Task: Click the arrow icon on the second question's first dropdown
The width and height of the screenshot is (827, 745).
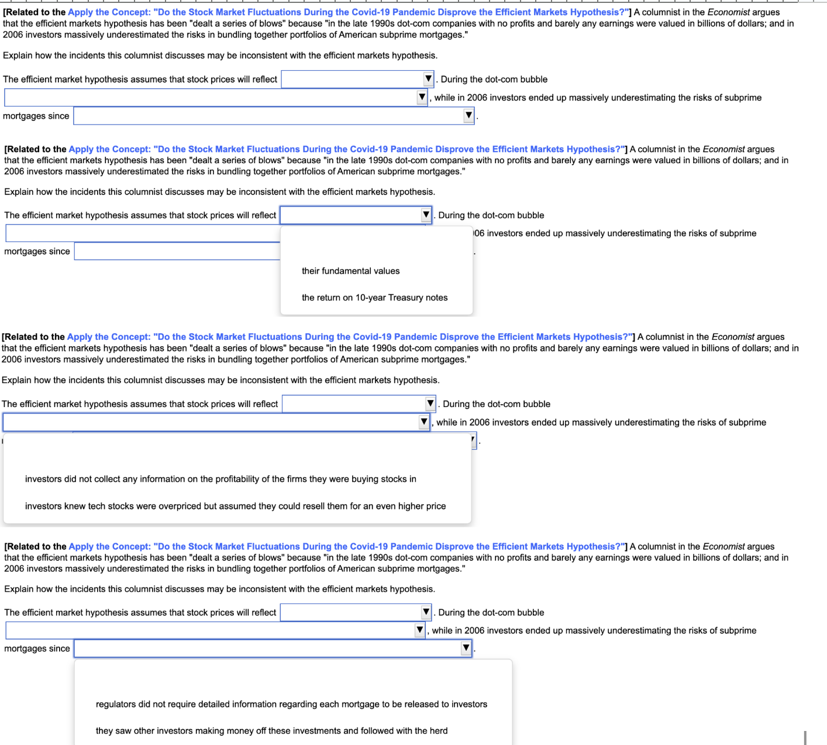Action: tap(425, 215)
